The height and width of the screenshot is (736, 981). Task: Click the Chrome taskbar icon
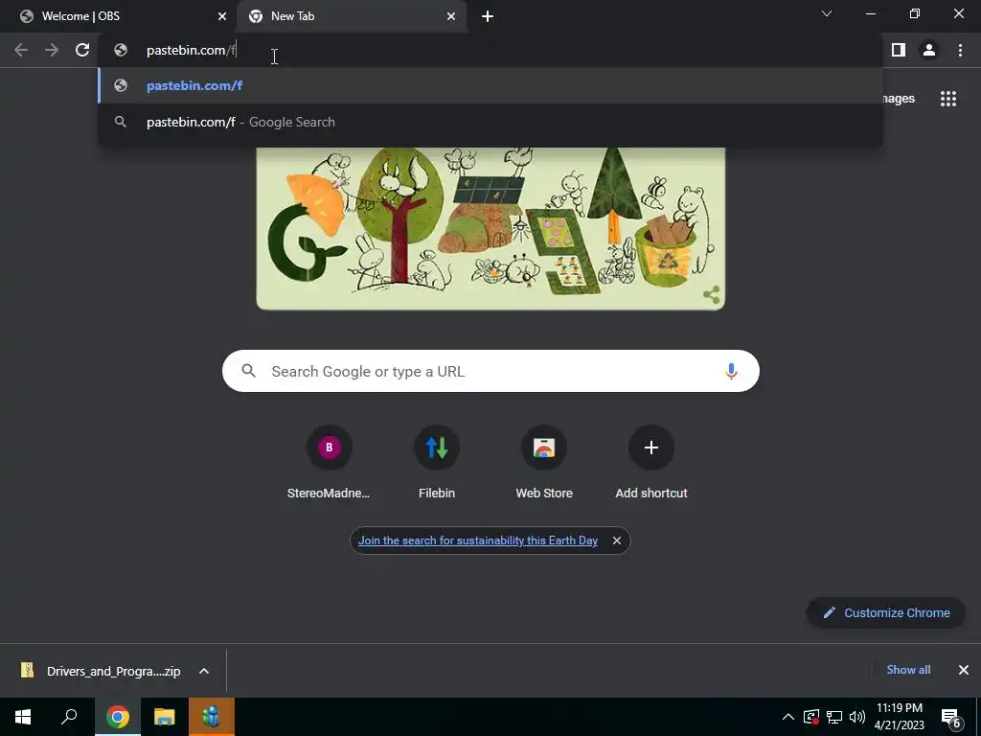tap(118, 717)
